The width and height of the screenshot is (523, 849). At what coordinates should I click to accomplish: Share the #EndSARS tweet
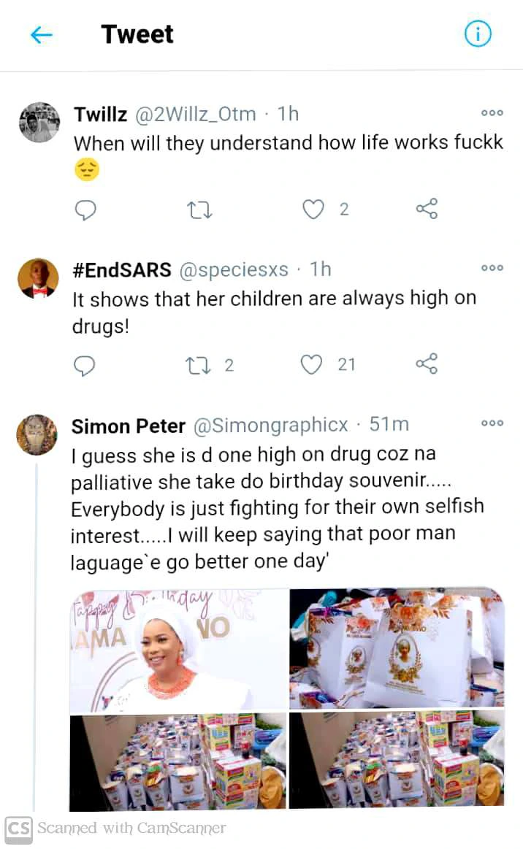[427, 364]
